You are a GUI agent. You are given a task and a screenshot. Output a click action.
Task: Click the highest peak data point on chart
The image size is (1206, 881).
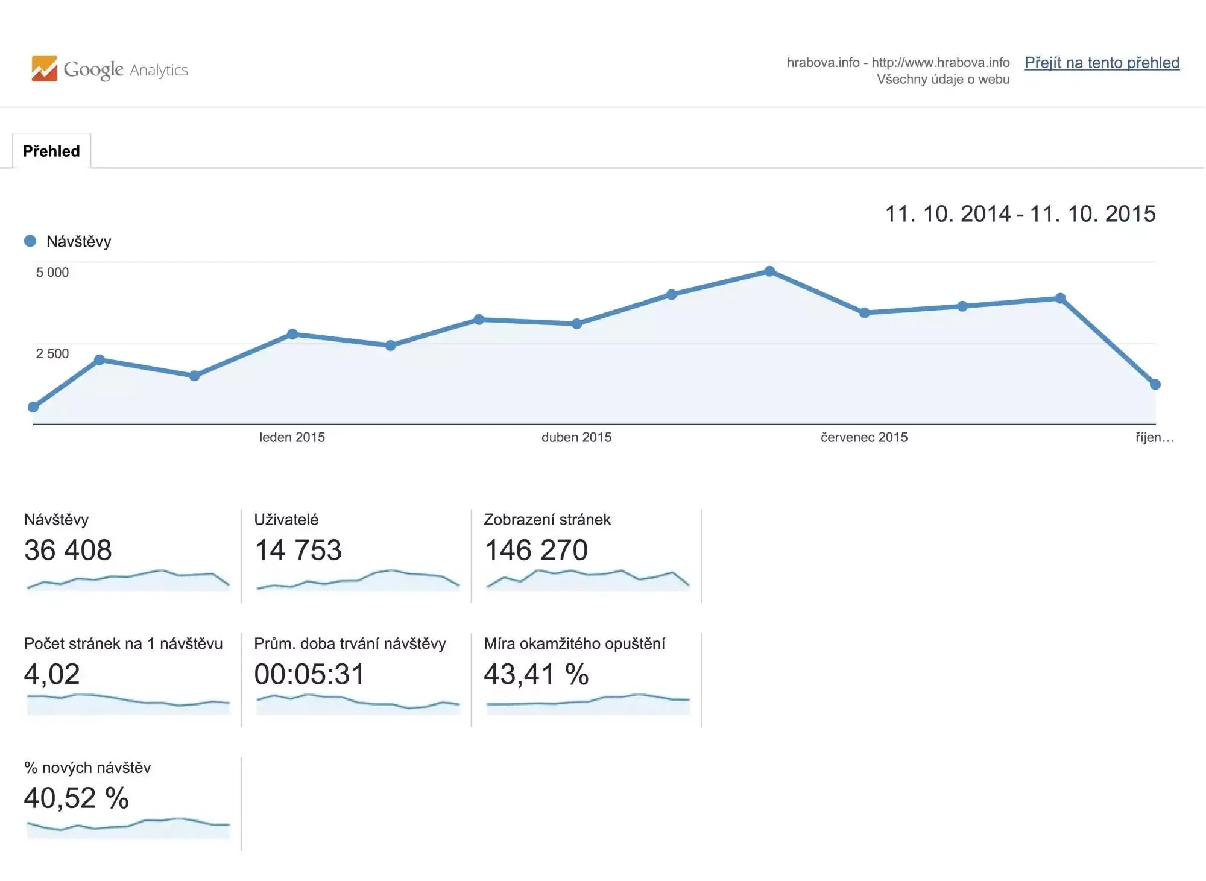tap(769, 271)
